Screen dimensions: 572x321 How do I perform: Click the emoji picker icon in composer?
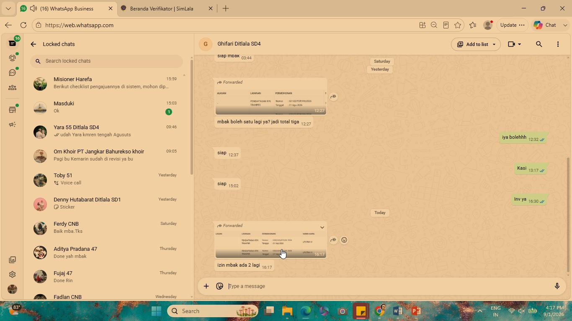(x=219, y=286)
